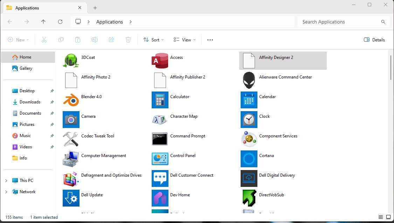The width and height of the screenshot is (394, 223).
Task: Launch the Access app icon
Action: (160, 60)
